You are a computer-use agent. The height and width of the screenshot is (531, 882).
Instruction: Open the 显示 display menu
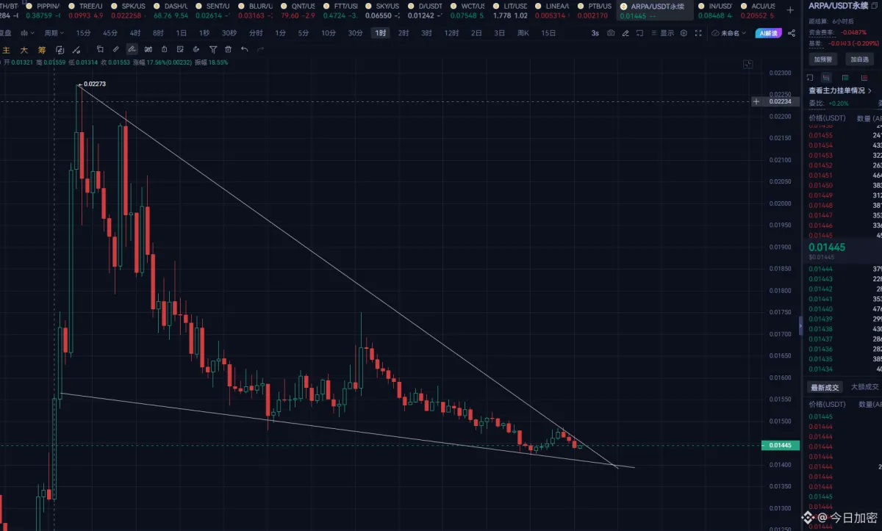(x=663, y=33)
